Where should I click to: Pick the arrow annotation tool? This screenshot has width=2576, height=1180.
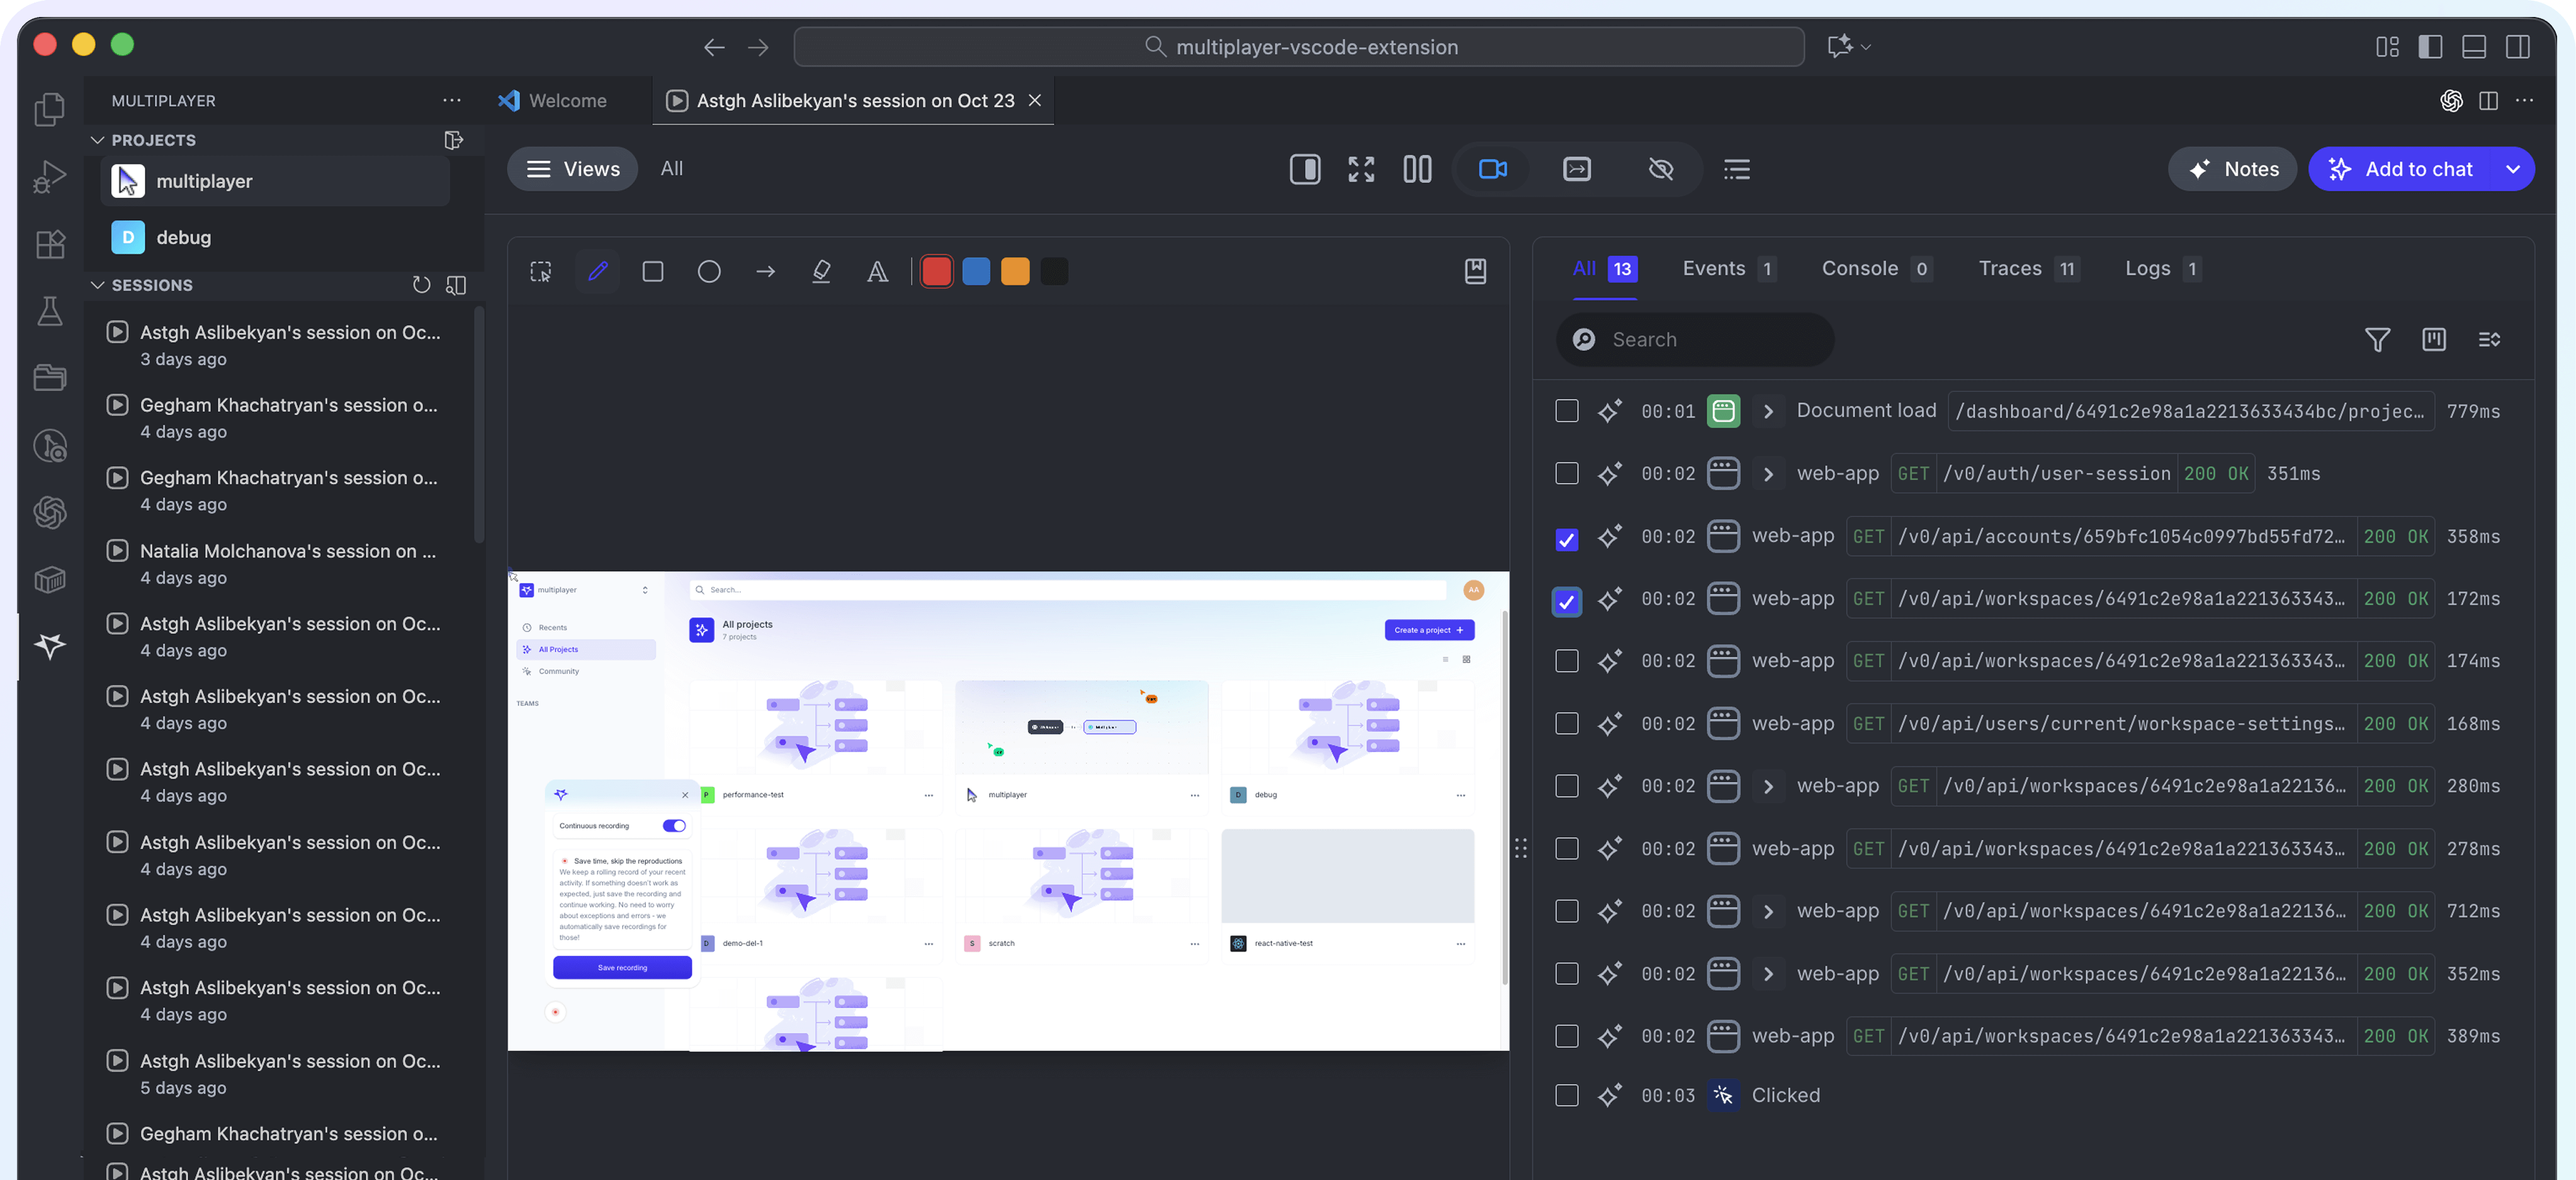point(765,270)
